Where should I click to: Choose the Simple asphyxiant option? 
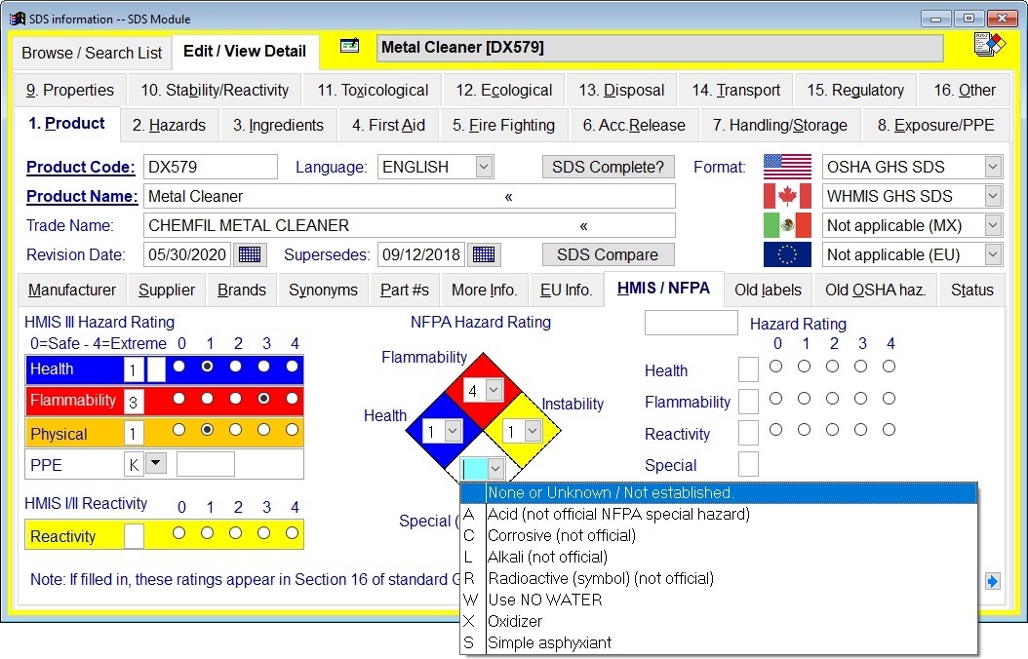tap(719, 642)
